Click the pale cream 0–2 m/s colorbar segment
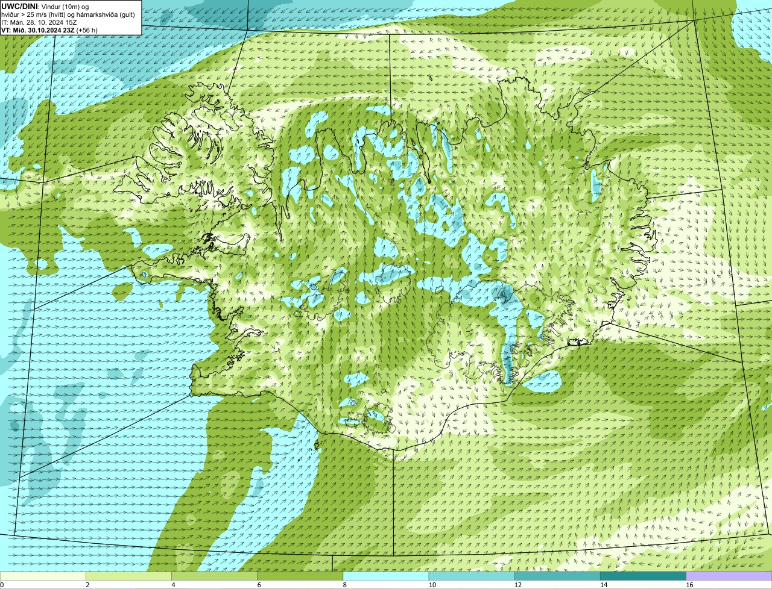Screen dimensions: 772x589 click(x=43, y=576)
